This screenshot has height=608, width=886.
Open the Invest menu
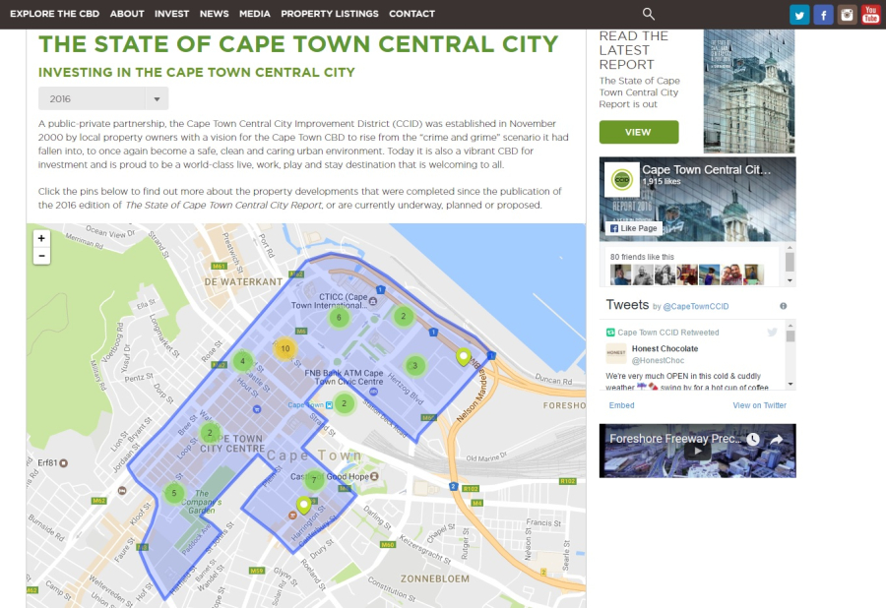coord(171,14)
